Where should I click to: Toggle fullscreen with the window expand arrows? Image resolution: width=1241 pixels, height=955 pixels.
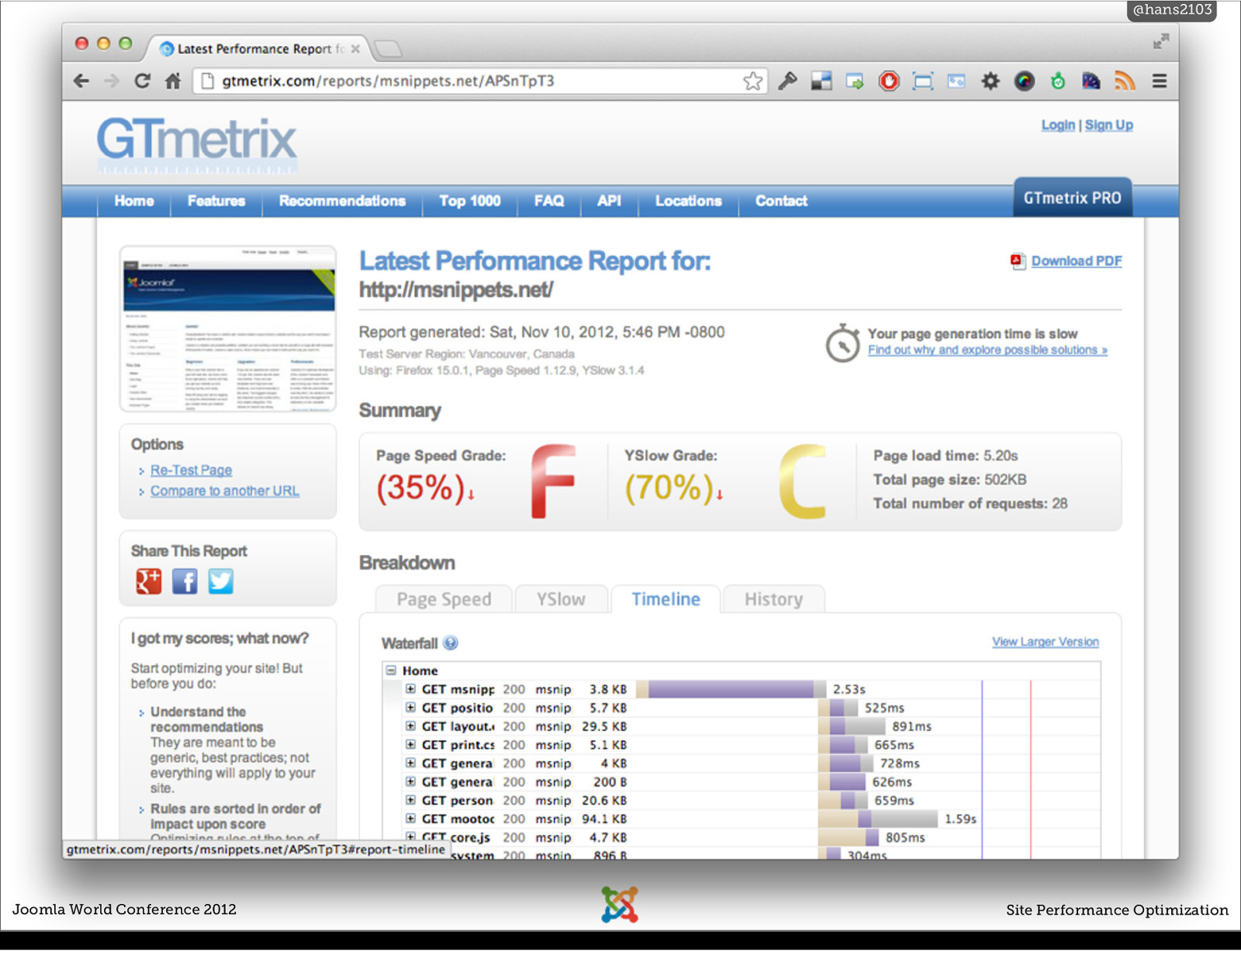pos(1161,42)
